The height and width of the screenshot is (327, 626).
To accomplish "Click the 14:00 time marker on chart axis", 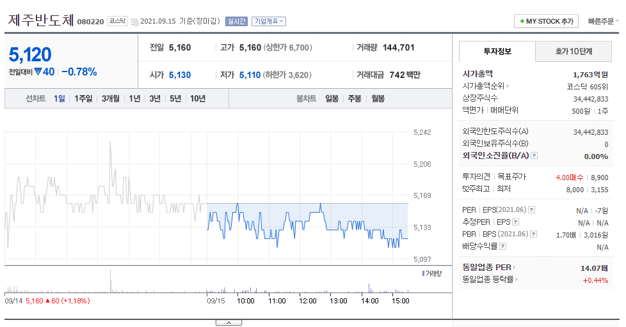I will (370, 301).
